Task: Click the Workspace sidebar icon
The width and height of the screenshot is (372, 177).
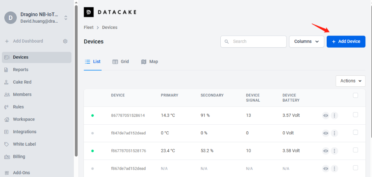Action: (x=7, y=119)
